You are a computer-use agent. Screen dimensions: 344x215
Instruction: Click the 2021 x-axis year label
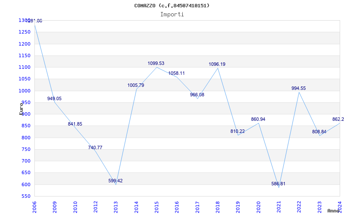tap(279, 207)
